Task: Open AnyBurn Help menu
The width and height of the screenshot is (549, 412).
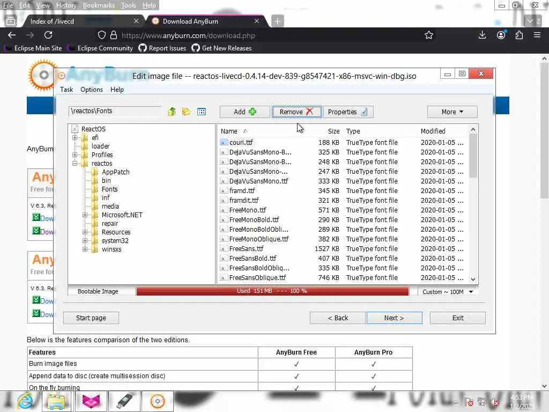Action: (117, 90)
